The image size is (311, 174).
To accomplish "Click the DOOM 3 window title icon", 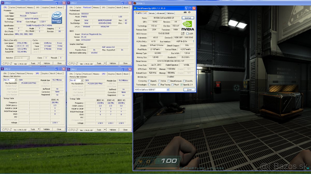I will 135,3.
